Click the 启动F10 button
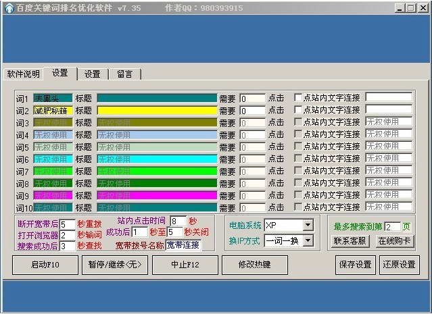Screen dimensions: 432x314 tap(45, 265)
